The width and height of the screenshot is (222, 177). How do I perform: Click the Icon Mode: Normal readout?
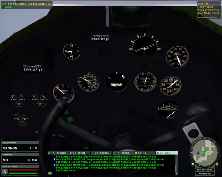click(x=209, y=13)
